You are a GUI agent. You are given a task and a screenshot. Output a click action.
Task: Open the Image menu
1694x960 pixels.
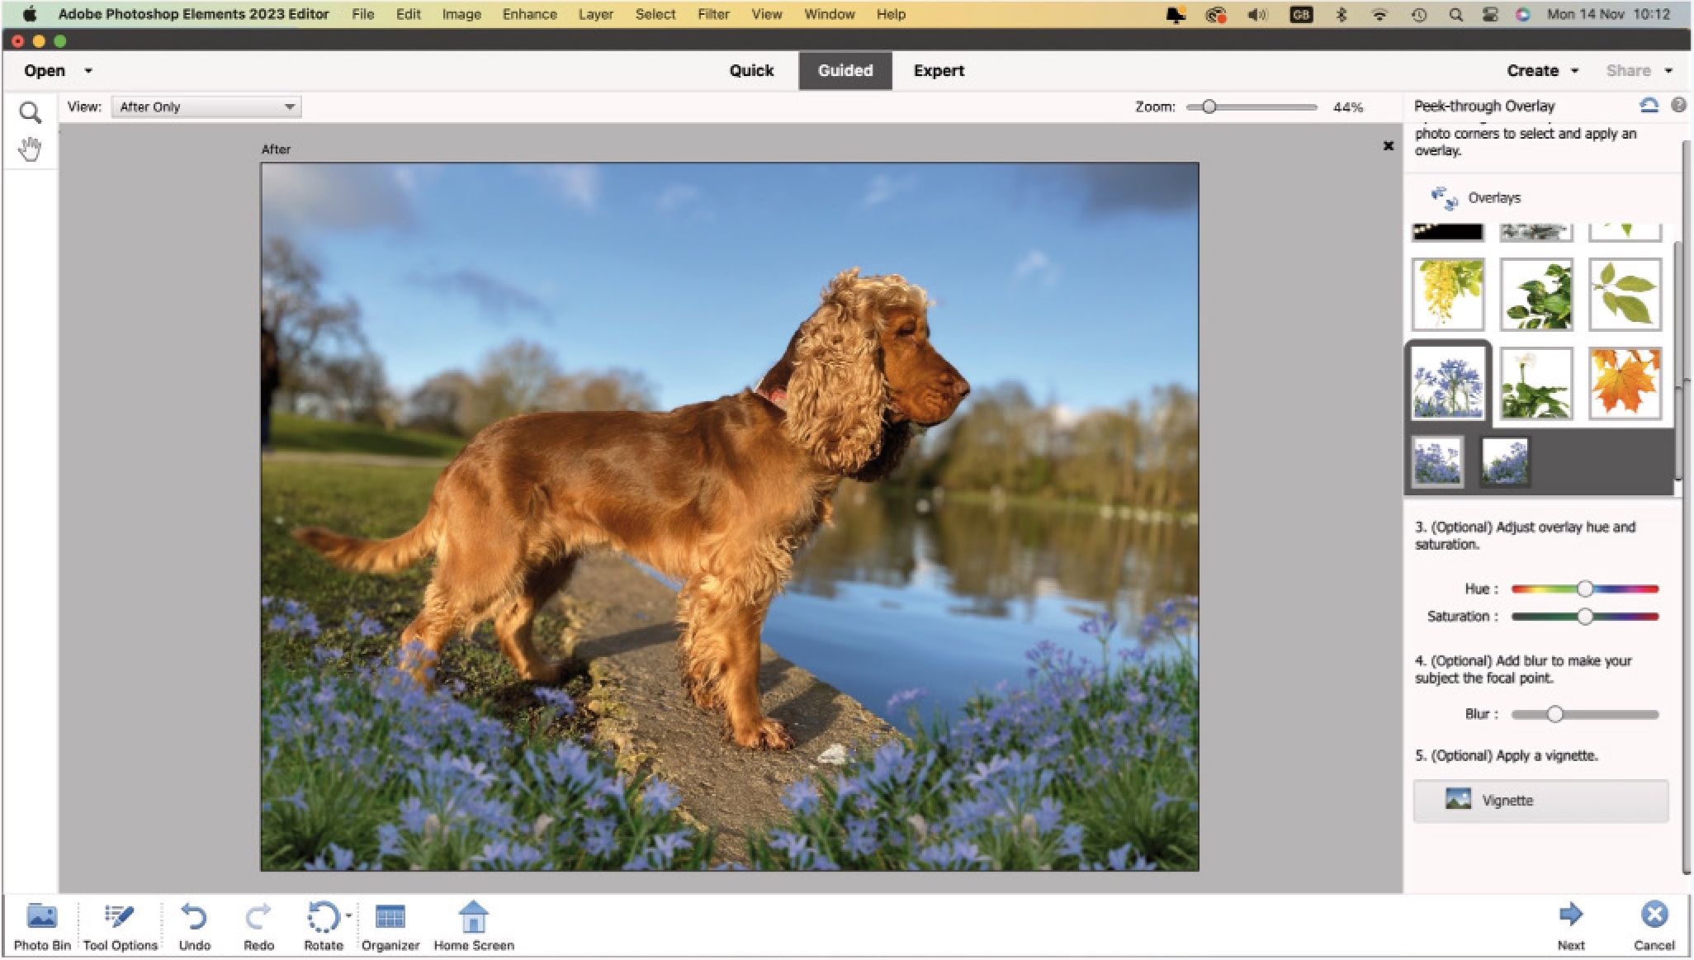[461, 14]
